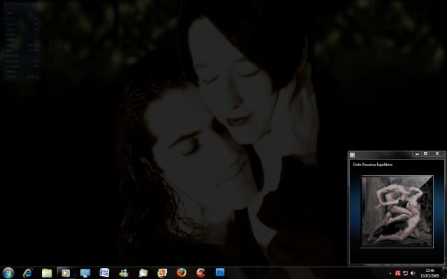Open Windows Live Messenger taskbar icon
This screenshot has width=447, height=279.
[124, 273]
